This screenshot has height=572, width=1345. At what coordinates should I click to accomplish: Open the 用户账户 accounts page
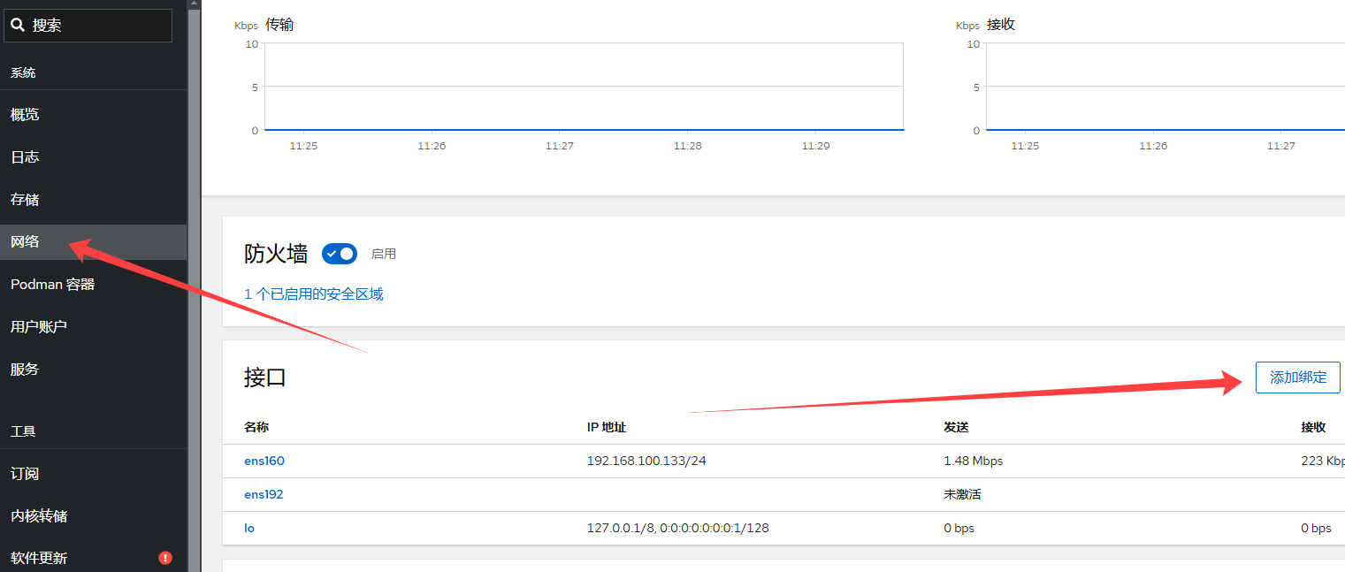39,327
